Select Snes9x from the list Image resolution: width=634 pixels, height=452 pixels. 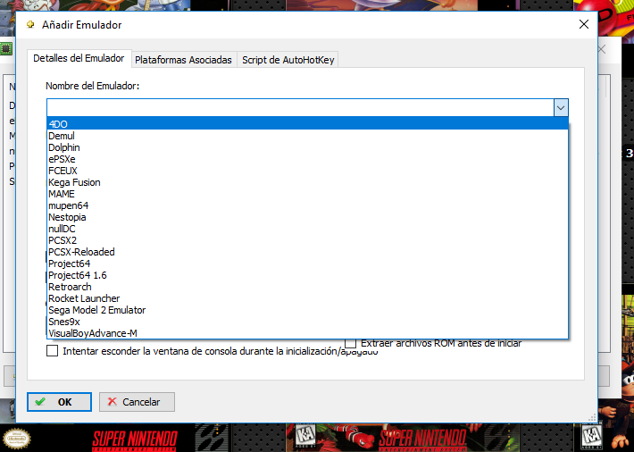point(307,322)
